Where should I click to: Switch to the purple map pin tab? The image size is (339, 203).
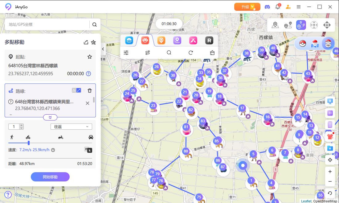point(177,40)
